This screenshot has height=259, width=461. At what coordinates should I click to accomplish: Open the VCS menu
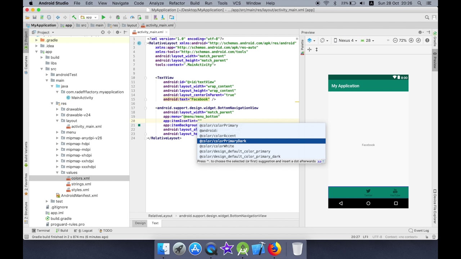point(237,3)
